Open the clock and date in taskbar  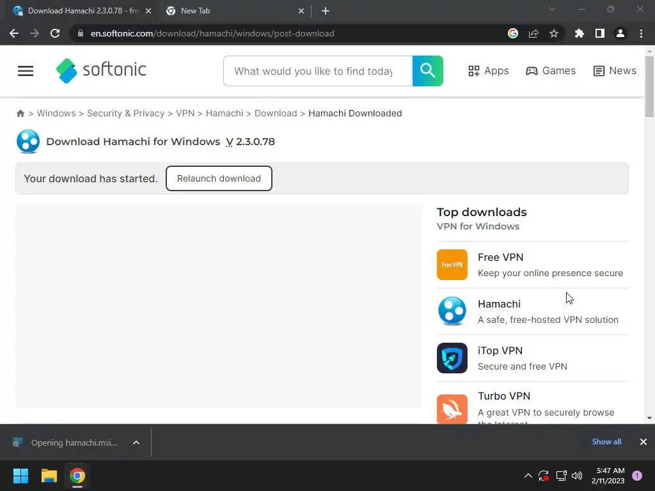[x=608, y=476]
